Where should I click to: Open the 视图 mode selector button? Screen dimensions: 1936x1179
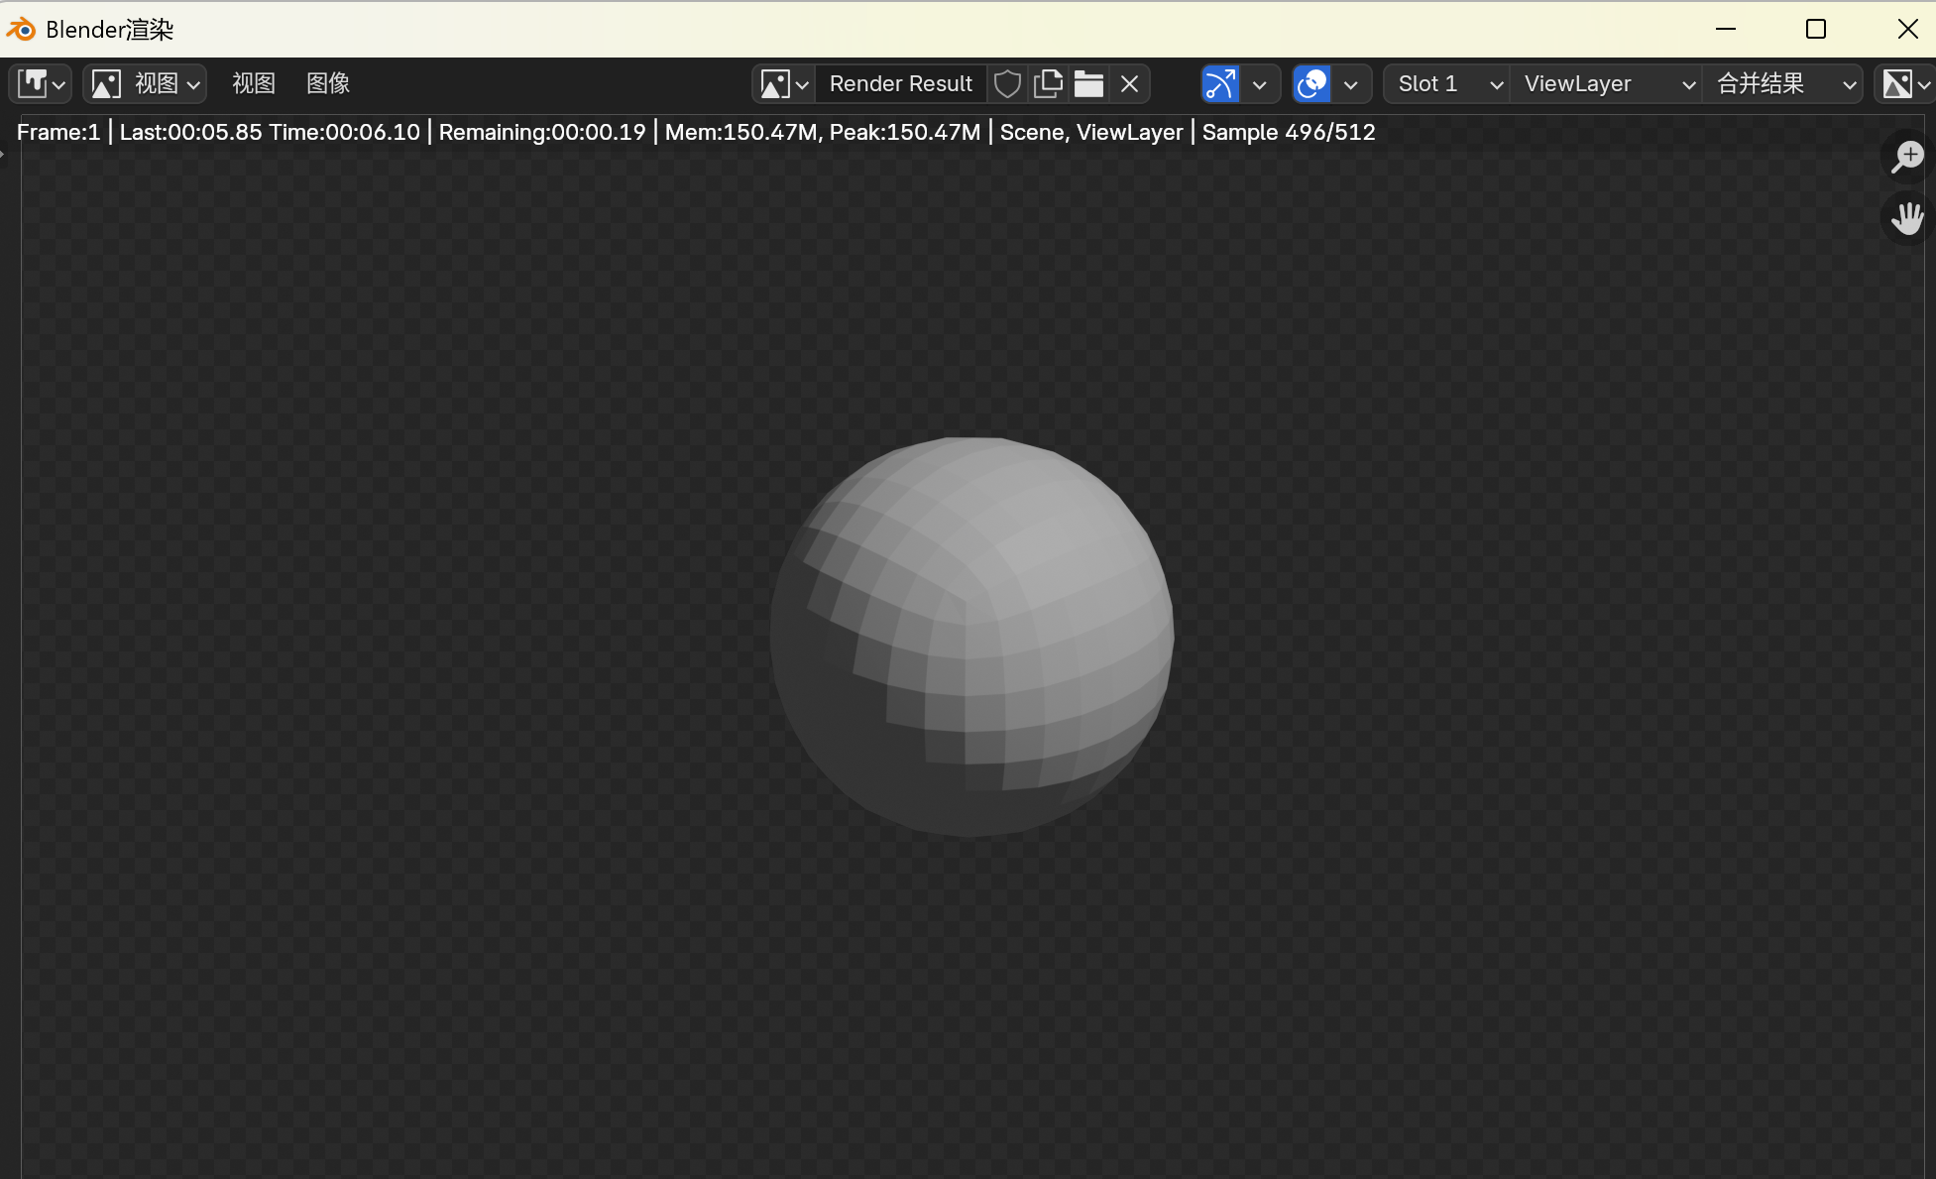pyautogui.click(x=146, y=84)
